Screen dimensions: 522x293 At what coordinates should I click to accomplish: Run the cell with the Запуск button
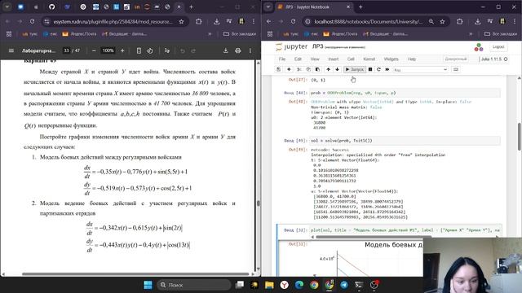coord(355,69)
